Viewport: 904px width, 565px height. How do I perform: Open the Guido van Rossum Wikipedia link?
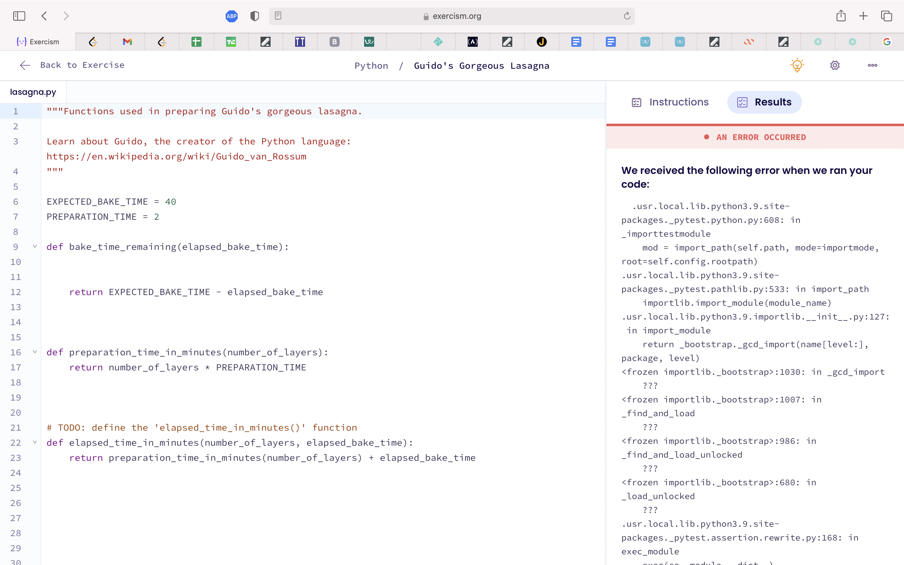(176, 156)
